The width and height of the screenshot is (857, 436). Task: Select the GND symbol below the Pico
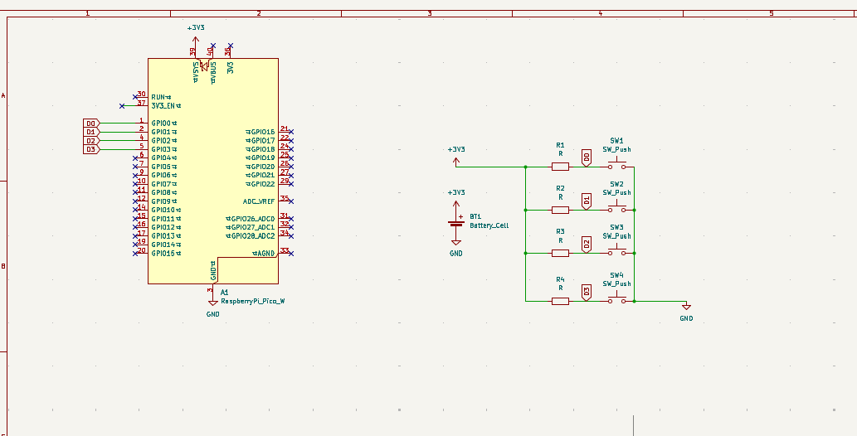point(212,303)
